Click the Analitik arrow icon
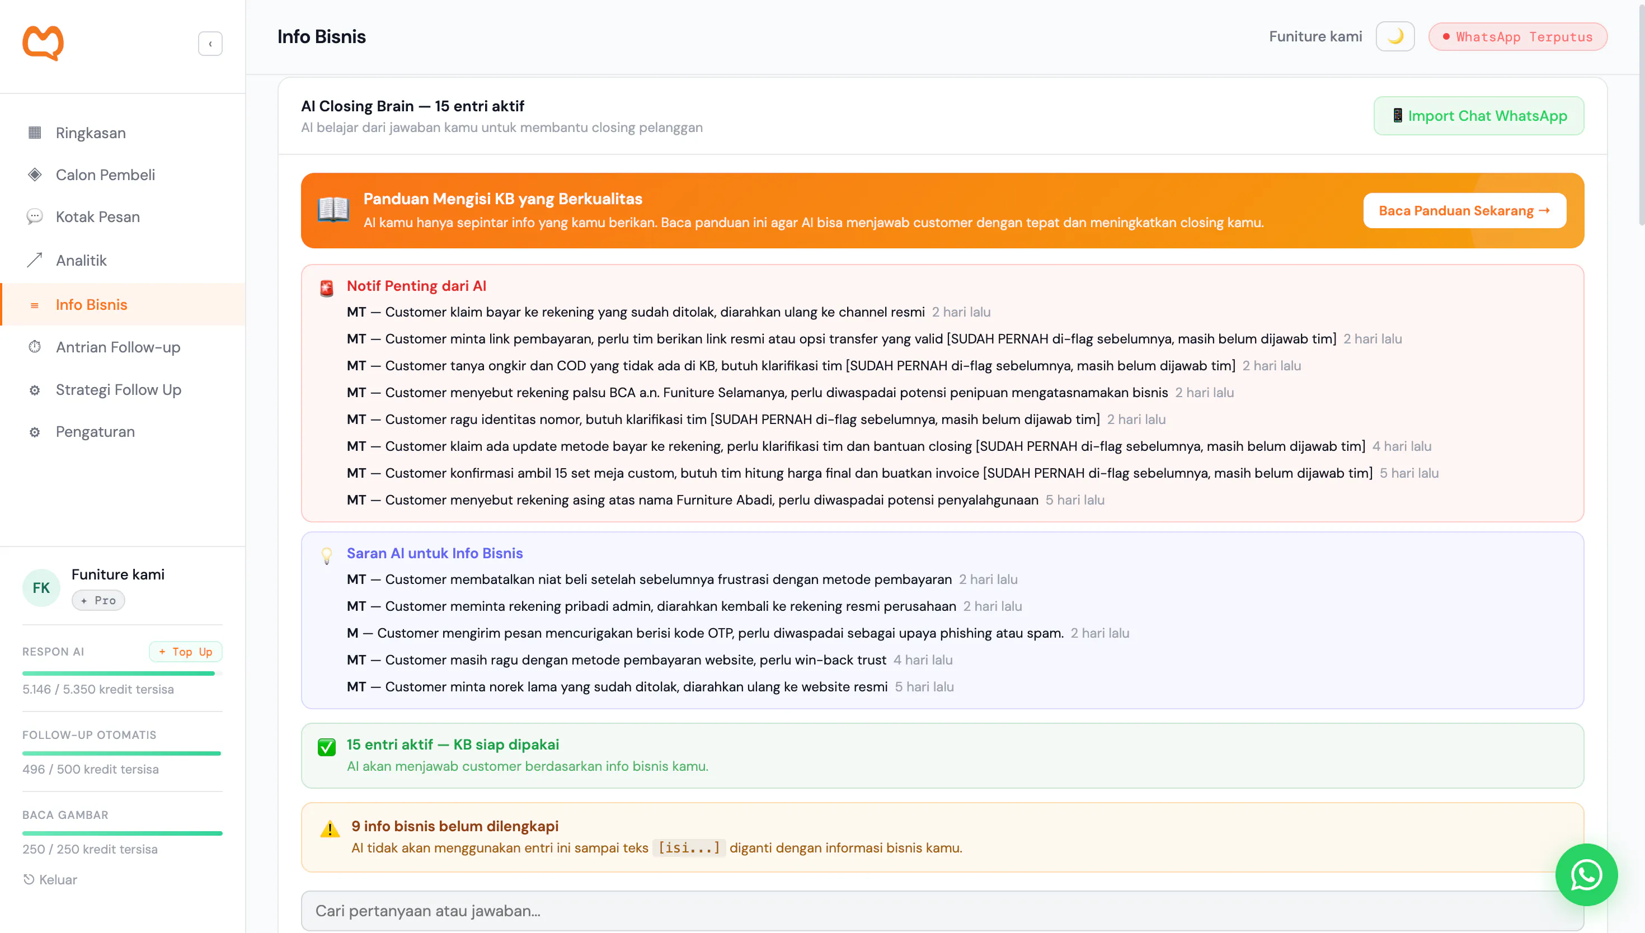 (x=35, y=260)
